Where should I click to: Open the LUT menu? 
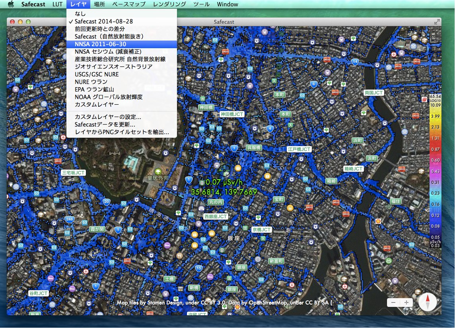(x=57, y=4)
